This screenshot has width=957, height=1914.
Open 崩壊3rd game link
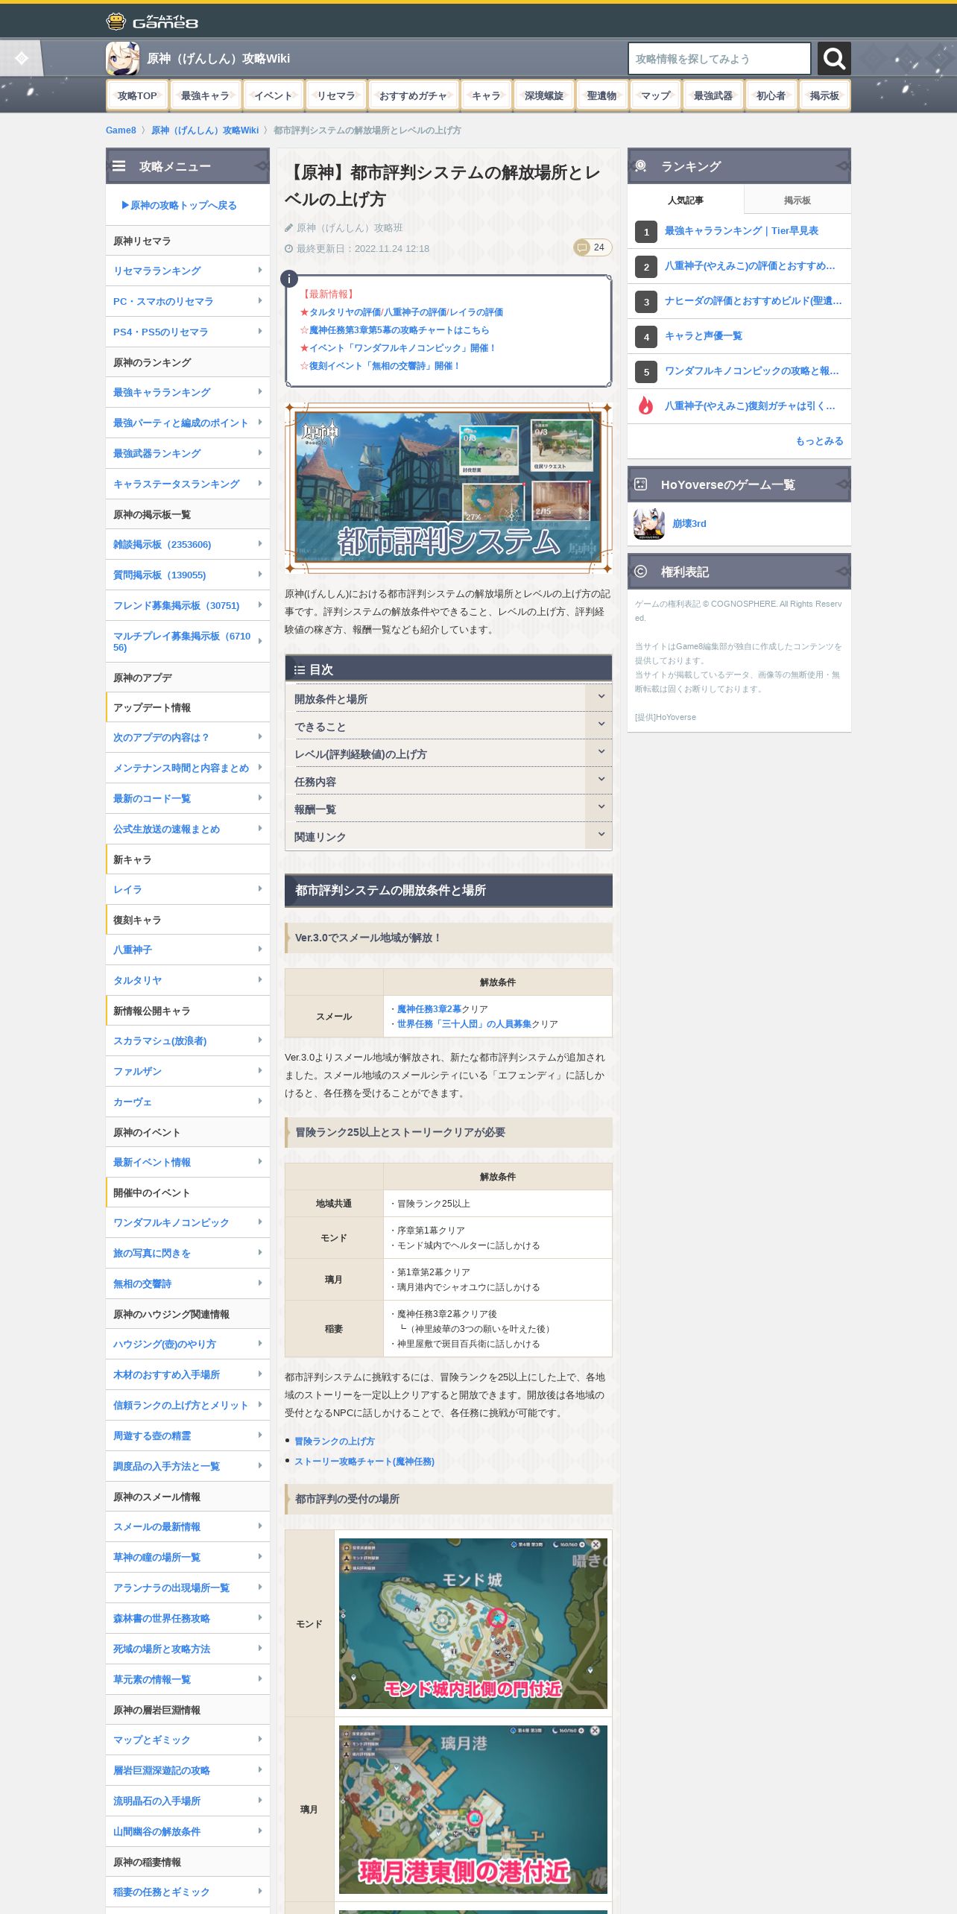coord(689,524)
